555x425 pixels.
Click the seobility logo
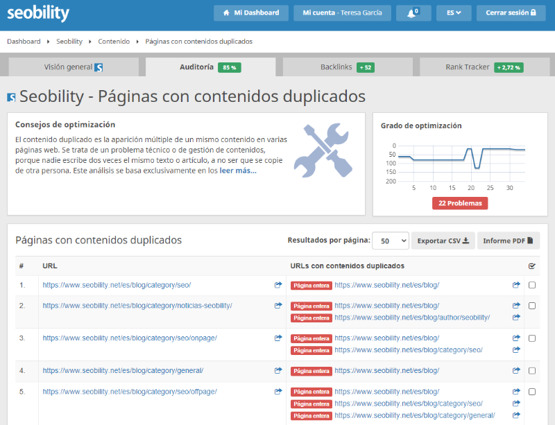[x=38, y=13]
